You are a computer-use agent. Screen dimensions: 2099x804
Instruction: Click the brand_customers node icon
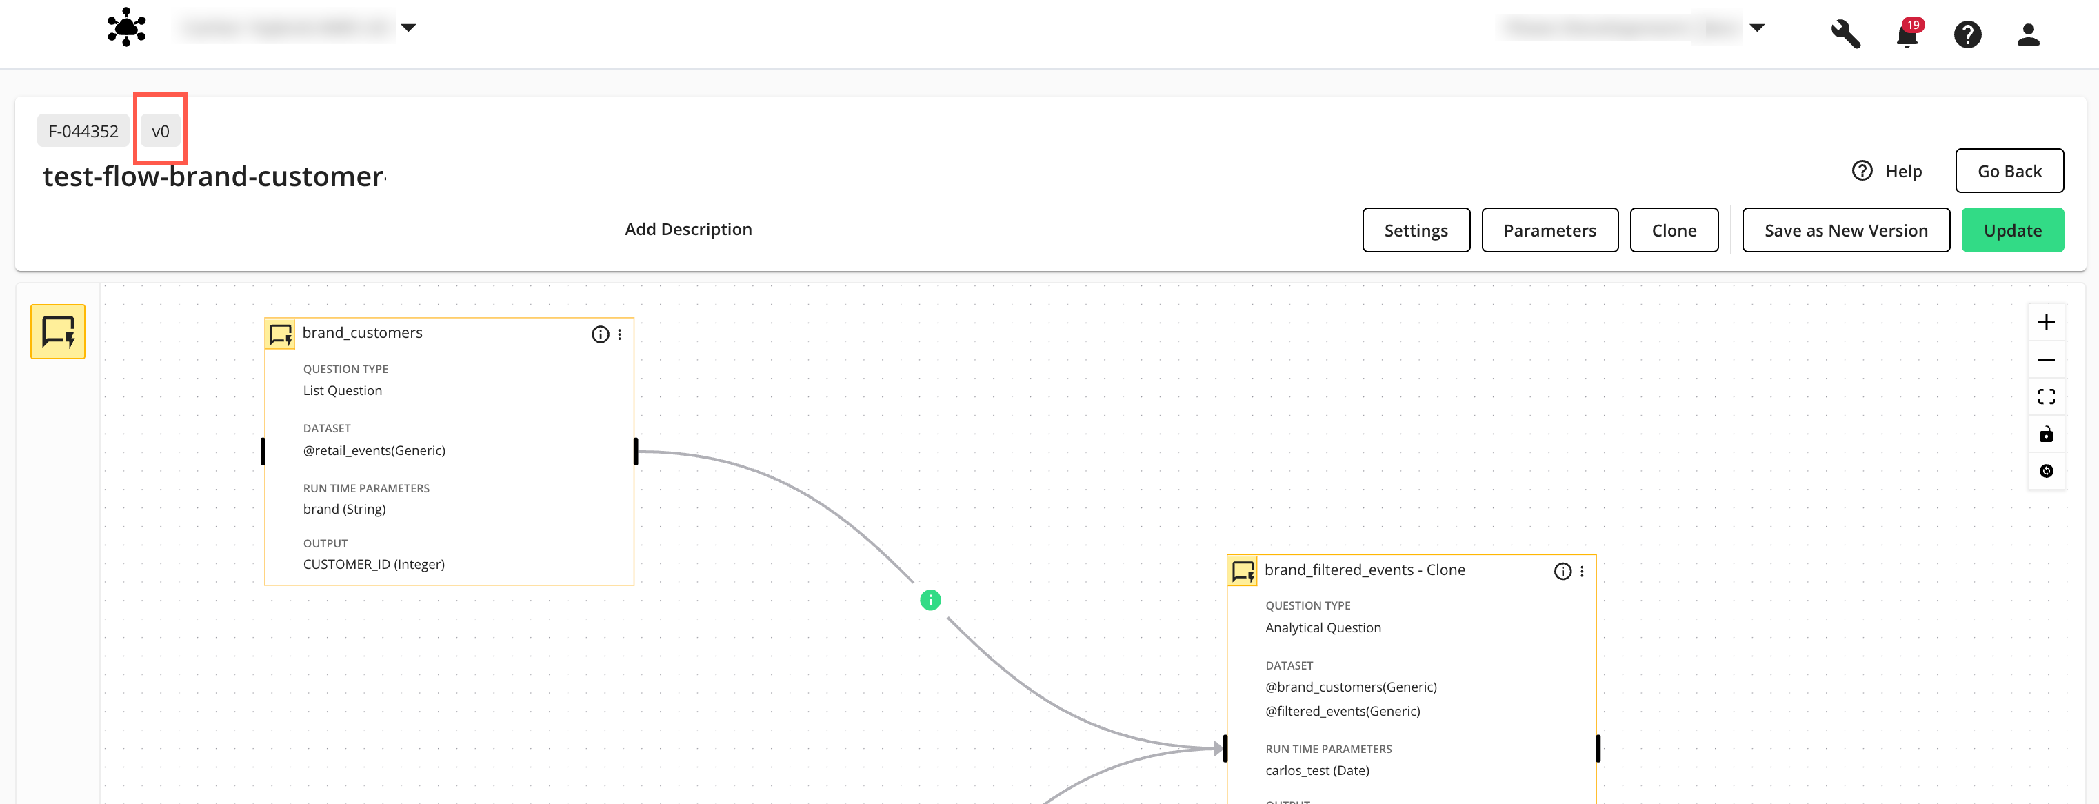279,334
